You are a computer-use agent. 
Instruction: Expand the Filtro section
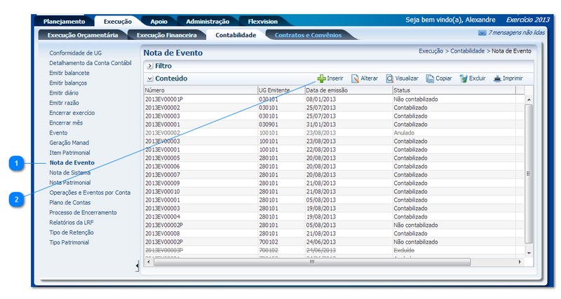click(150, 65)
